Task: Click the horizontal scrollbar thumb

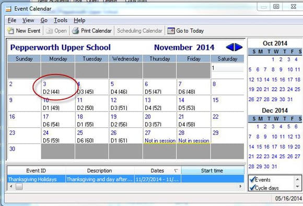Action: (x=19, y=186)
